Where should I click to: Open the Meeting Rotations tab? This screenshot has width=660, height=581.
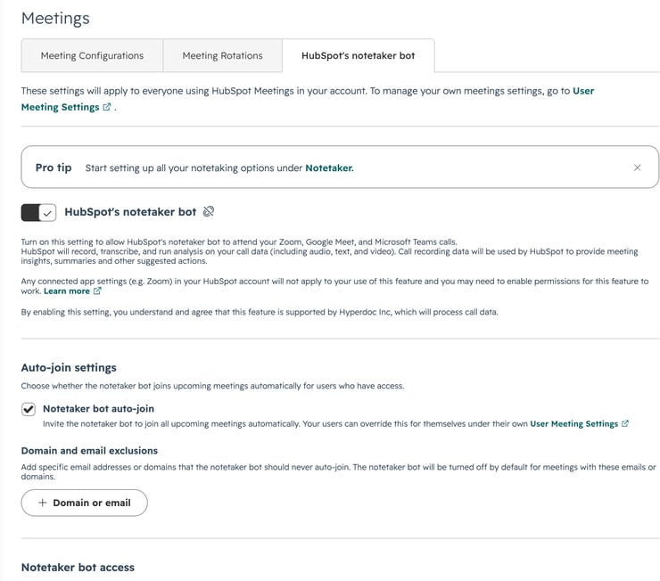click(222, 55)
